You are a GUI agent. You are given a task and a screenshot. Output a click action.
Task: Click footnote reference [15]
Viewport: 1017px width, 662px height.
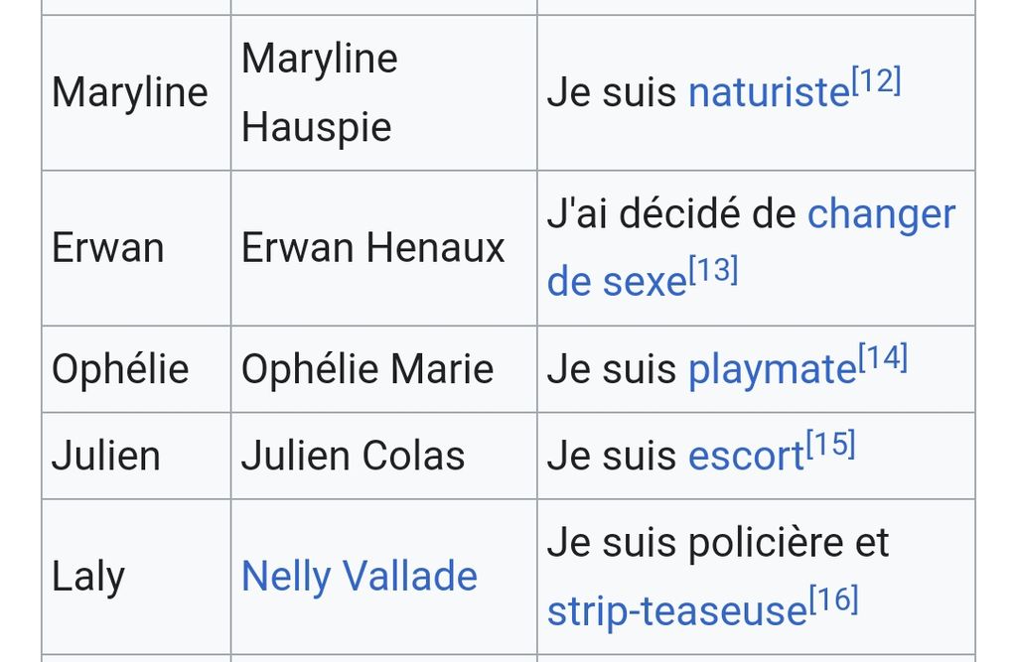click(x=830, y=446)
